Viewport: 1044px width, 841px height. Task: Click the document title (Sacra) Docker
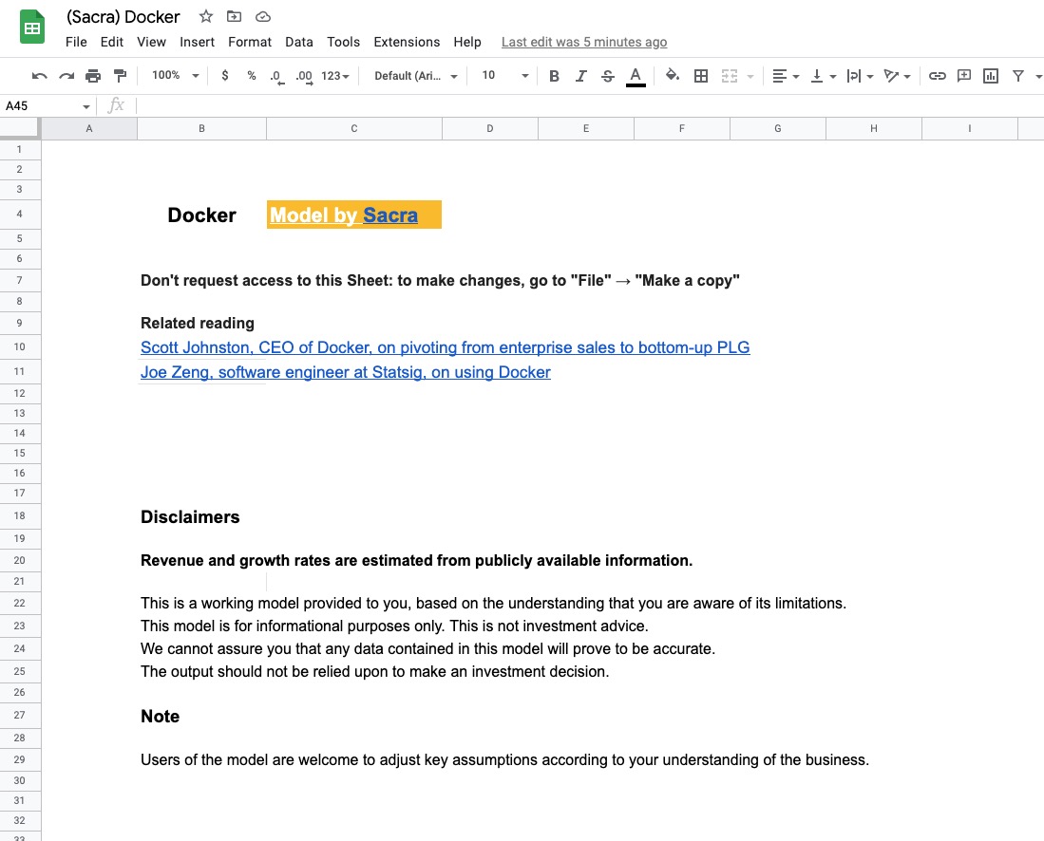click(x=123, y=17)
